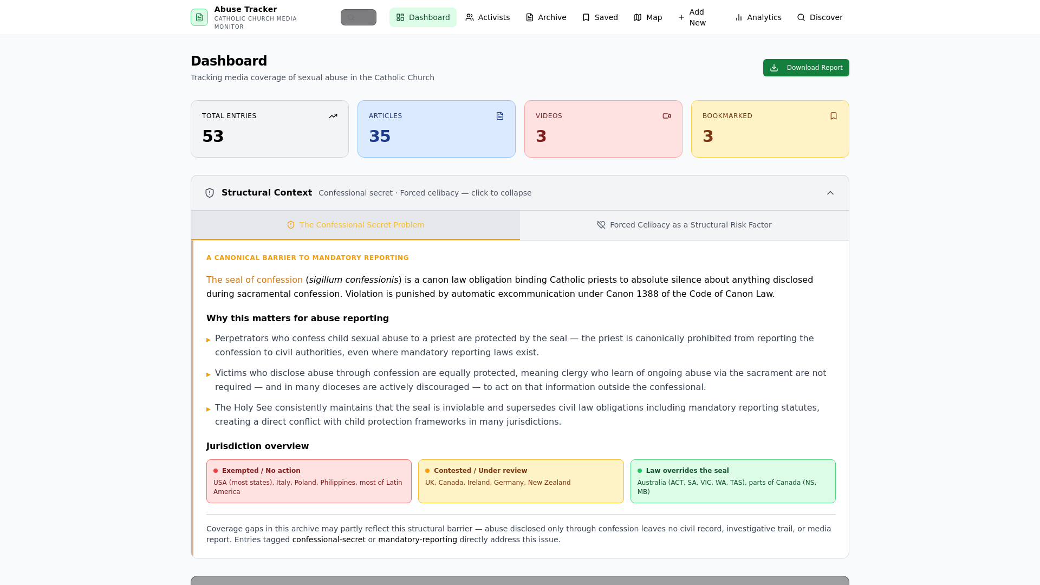
Task: Click the shield icon beside Structural Context
Action: coord(210,193)
